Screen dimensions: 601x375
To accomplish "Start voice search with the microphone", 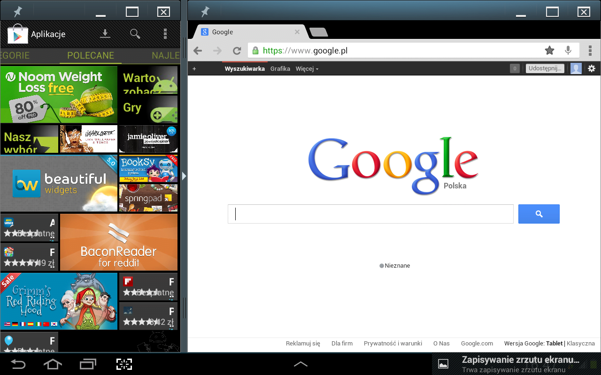I will tap(568, 51).
